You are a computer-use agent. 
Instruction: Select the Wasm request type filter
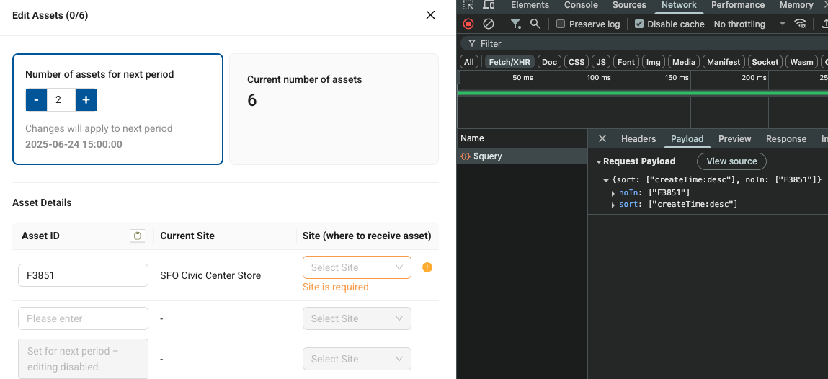801,62
